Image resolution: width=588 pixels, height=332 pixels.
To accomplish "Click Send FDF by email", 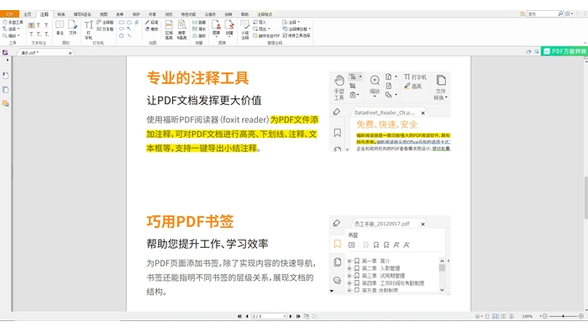I will click(266, 35).
